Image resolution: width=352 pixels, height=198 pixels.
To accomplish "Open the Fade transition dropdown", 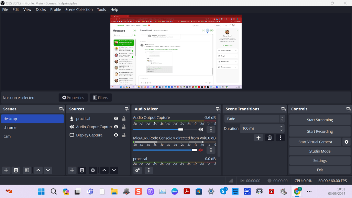I will tap(254, 119).
